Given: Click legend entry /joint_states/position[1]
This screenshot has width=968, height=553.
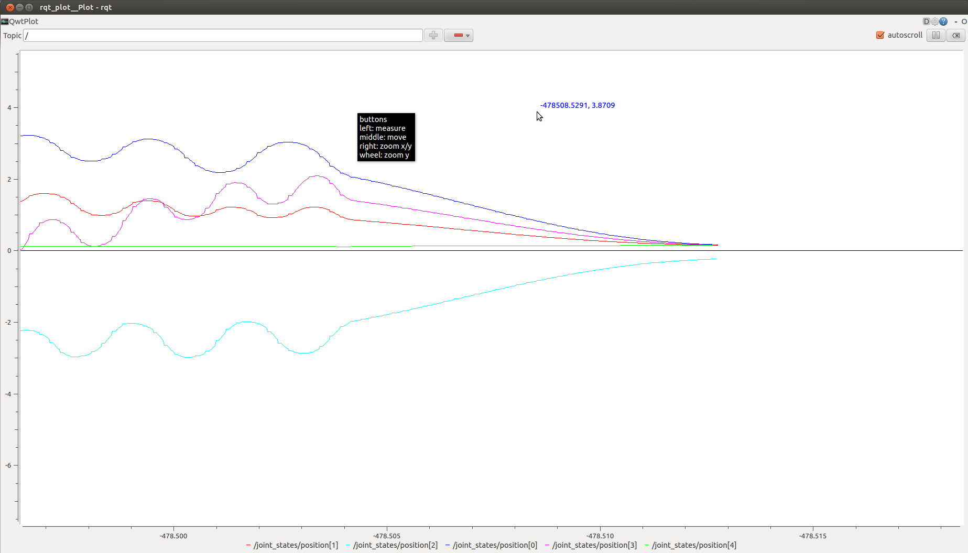Looking at the screenshot, I should click(292, 545).
